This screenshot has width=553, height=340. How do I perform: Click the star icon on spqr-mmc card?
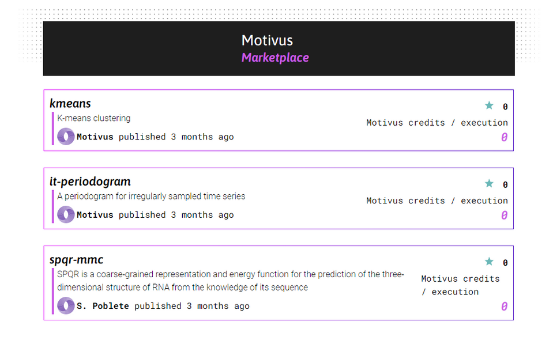[489, 262]
